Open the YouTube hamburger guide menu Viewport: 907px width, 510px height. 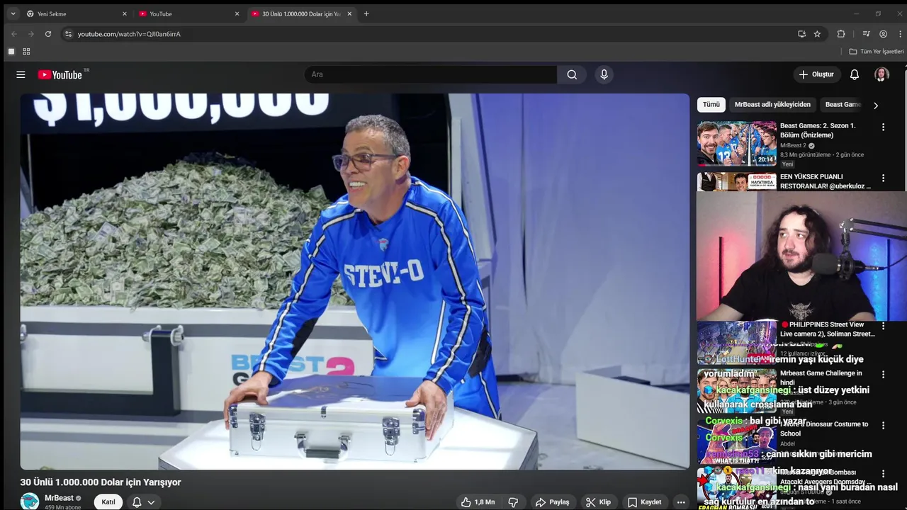coord(21,74)
